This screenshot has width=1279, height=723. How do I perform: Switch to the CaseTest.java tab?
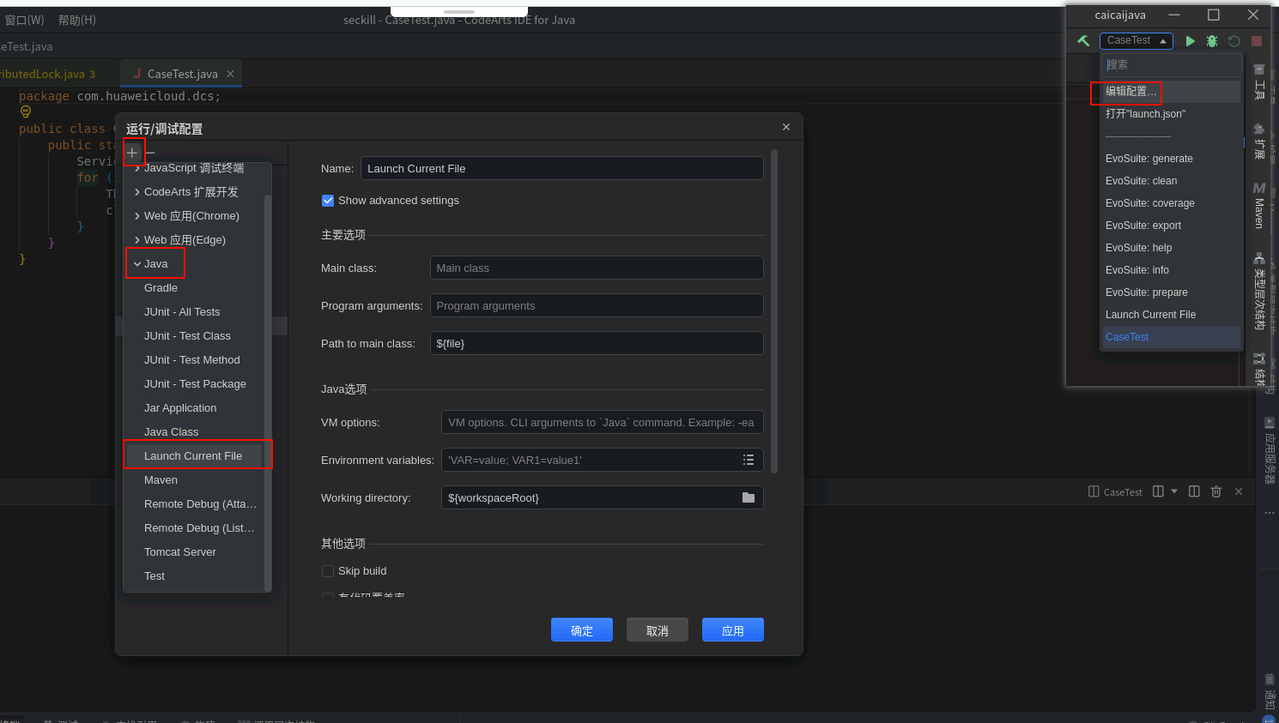[182, 74]
